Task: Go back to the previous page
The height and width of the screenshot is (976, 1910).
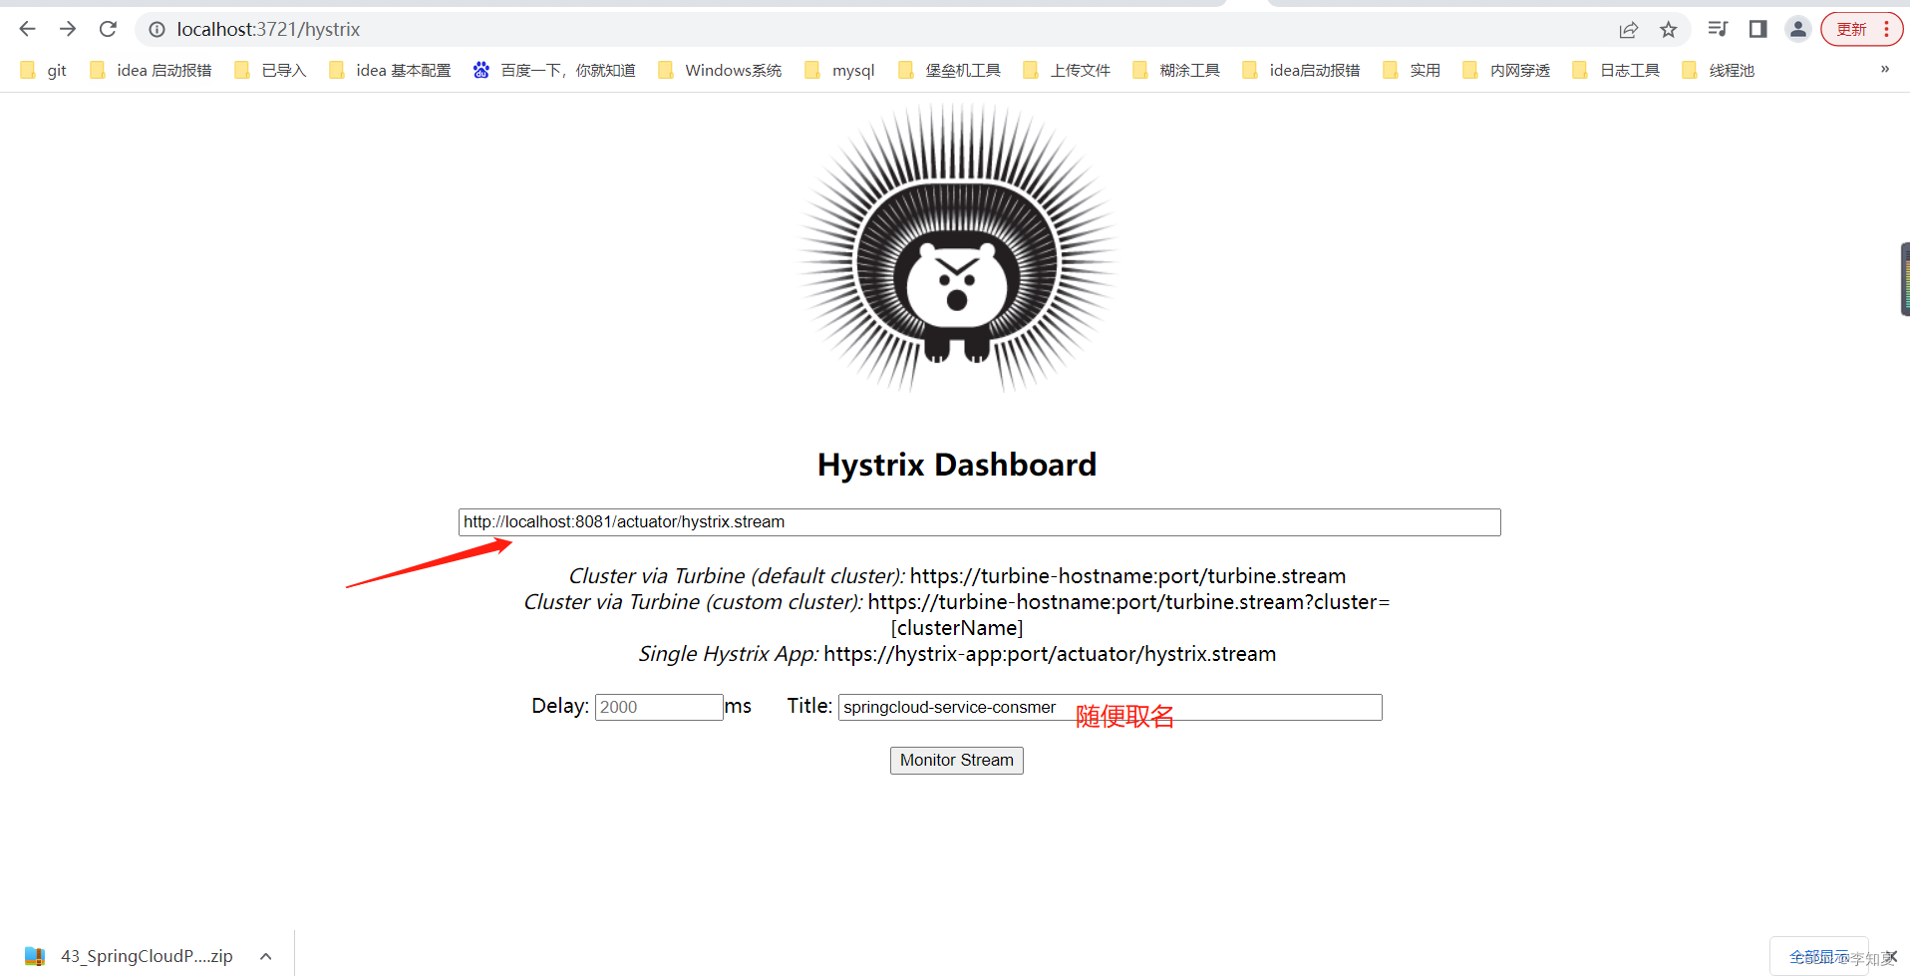Action: click(27, 29)
